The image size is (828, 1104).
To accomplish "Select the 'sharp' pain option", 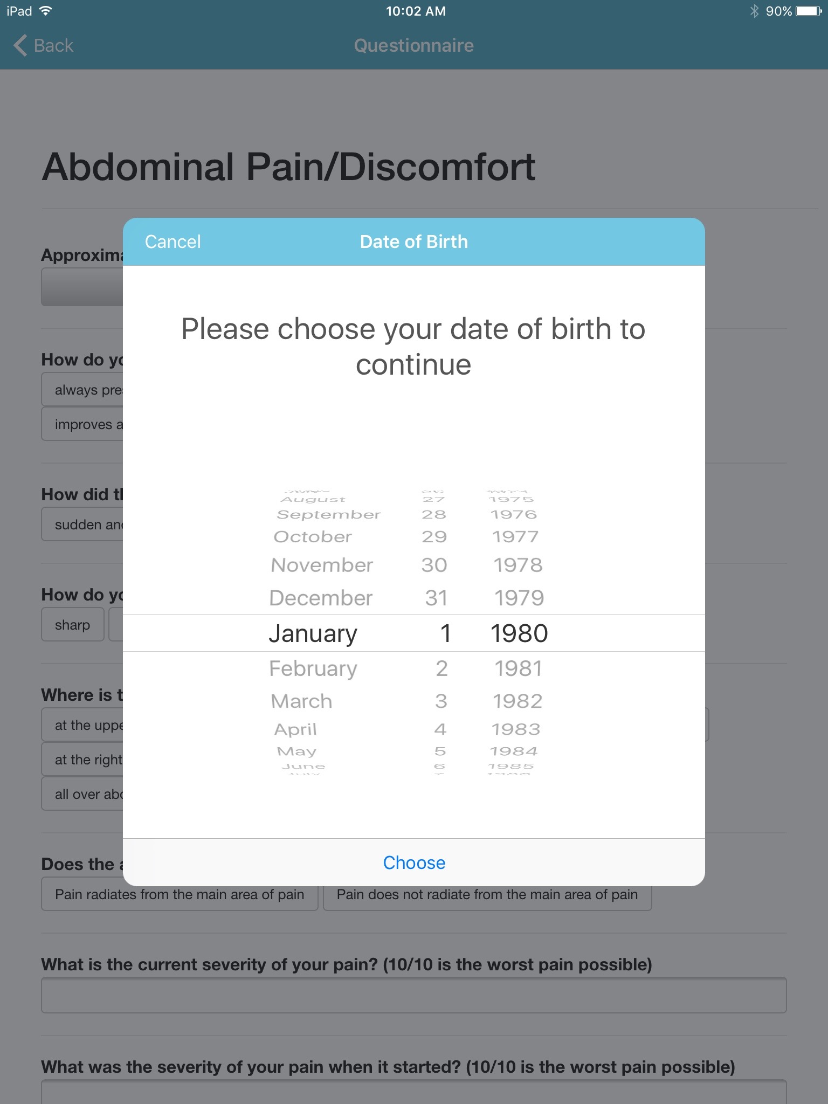I will pos(73,625).
